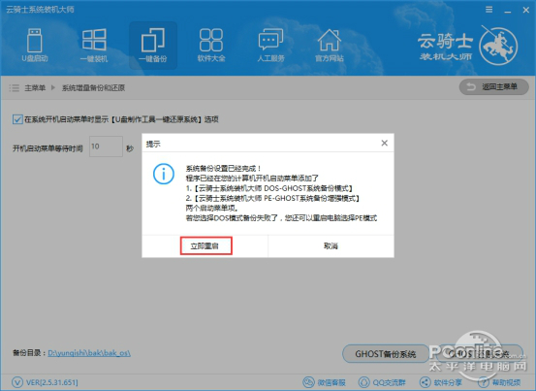Screen dimensions: 536x391
Task: Close the 提示 dialog
Action: pyautogui.click(x=385, y=143)
